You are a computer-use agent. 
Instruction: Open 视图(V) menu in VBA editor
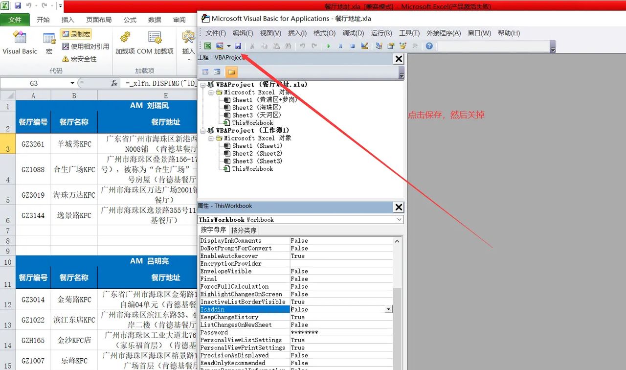point(270,33)
